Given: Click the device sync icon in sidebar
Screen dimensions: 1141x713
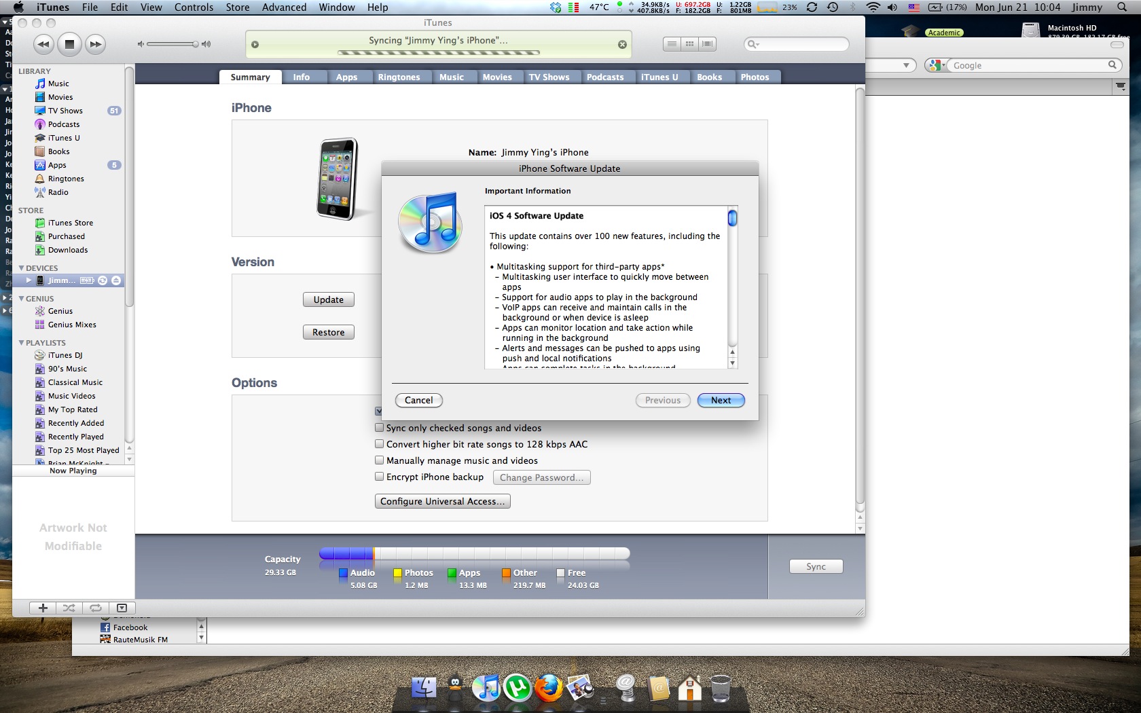Looking at the screenshot, I should (x=103, y=280).
